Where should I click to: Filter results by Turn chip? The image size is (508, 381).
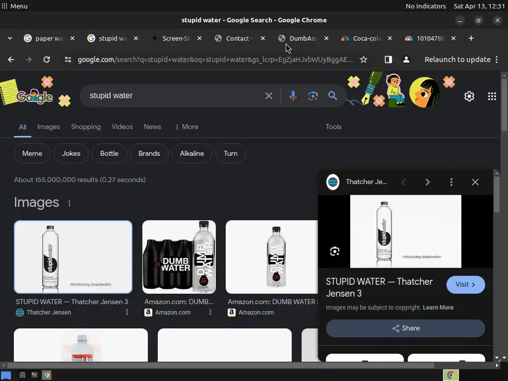(230, 153)
